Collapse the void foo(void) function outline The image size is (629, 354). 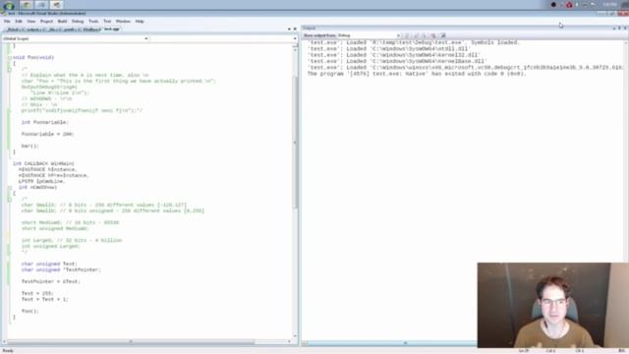click(9, 58)
